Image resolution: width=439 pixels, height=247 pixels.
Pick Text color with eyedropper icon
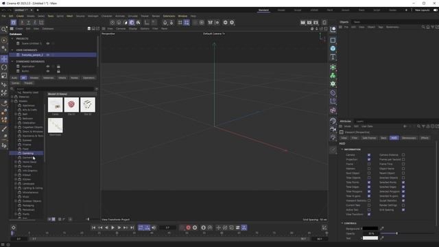point(382,238)
